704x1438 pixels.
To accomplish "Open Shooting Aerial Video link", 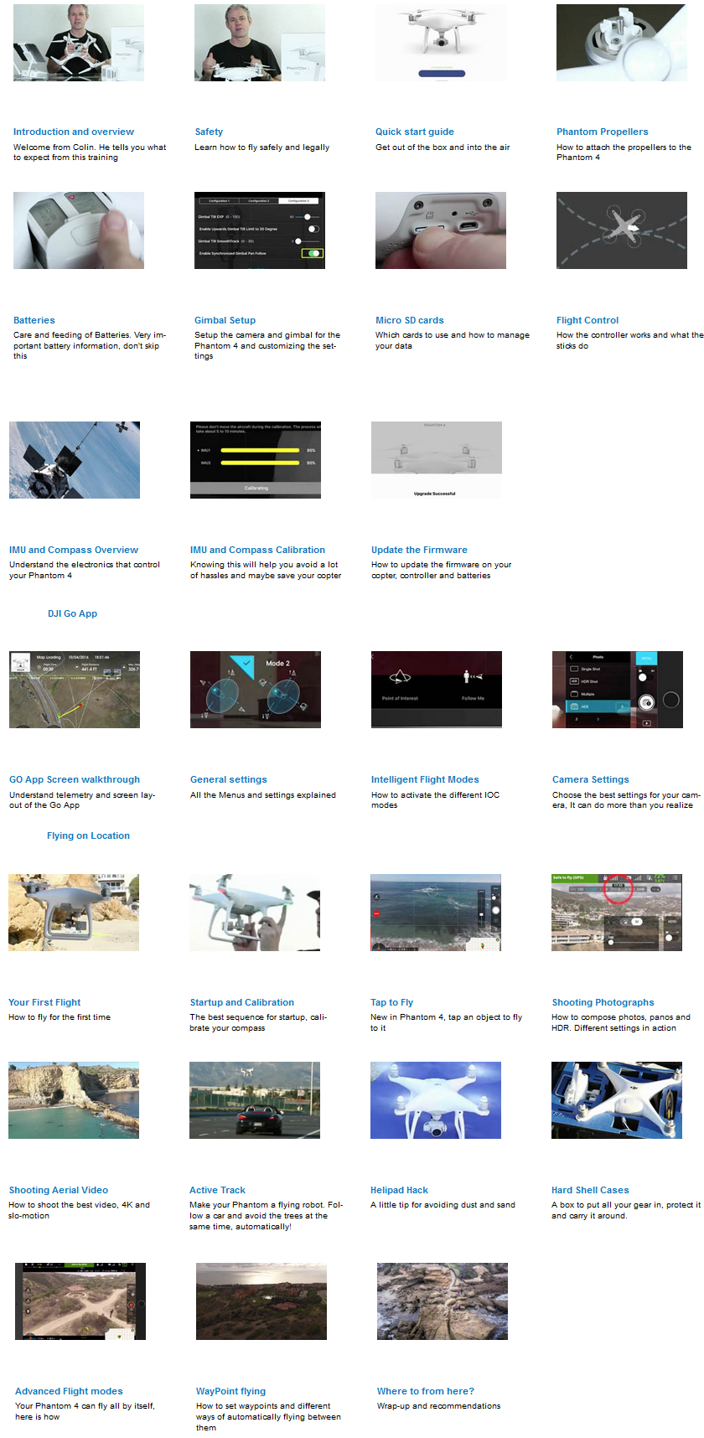I will tap(59, 1190).
